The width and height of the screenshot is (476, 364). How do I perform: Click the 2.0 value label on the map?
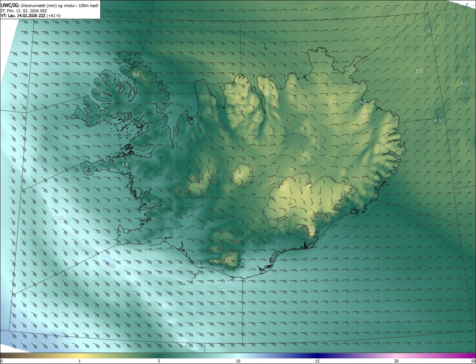[x=365, y=115]
